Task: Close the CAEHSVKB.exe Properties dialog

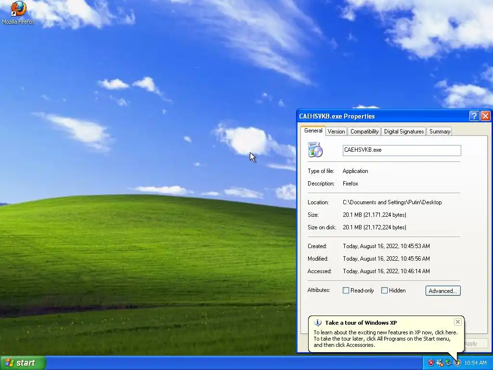Action: [485, 116]
